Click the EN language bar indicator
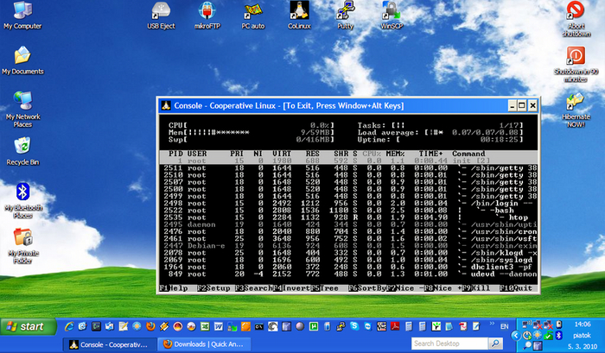605x353 pixels. coord(504,328)
